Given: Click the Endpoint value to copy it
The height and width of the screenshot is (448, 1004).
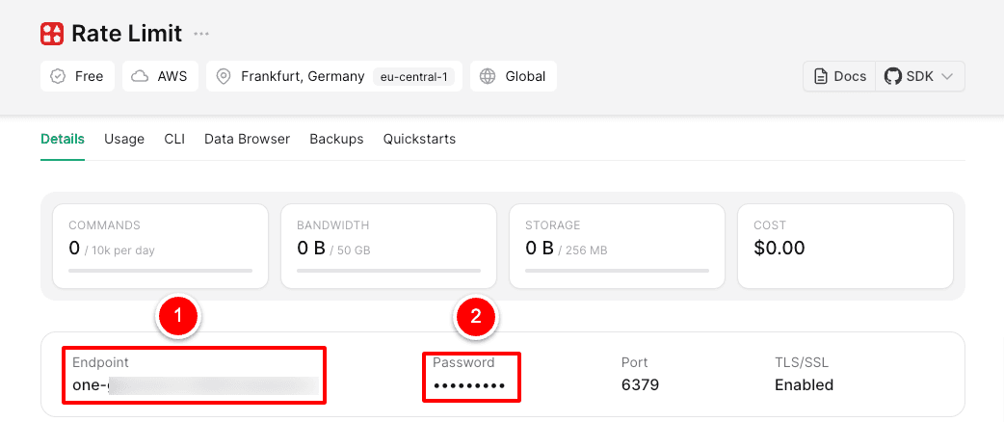Looking at the screenshot, I should [x=195, y=385].
